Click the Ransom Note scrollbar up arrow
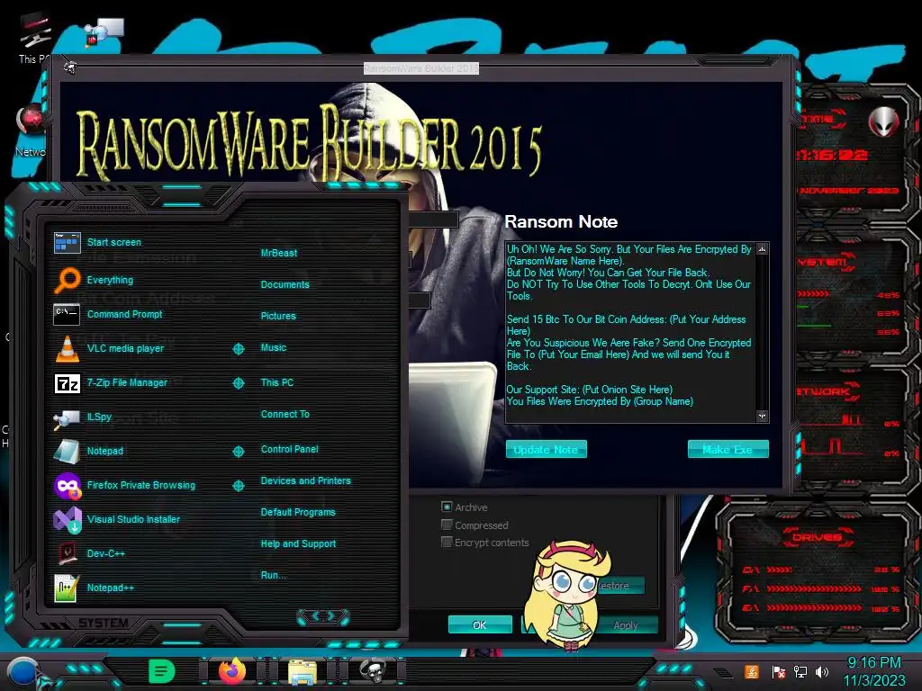 (x=762, y=249)
